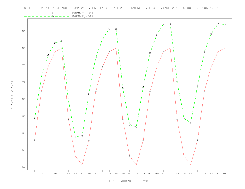245x189 pixels.
Task: Click x-axis forecast hour label 27
Action: click(x=96, y=174)
